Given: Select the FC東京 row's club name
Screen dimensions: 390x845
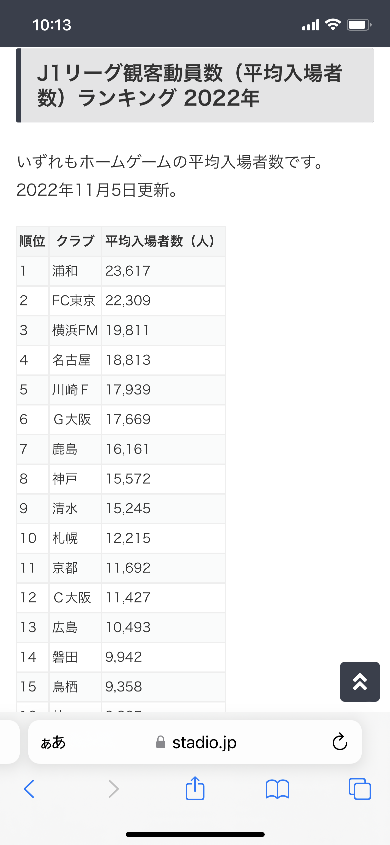Looking at the screenshot, I should coord(74,301).
